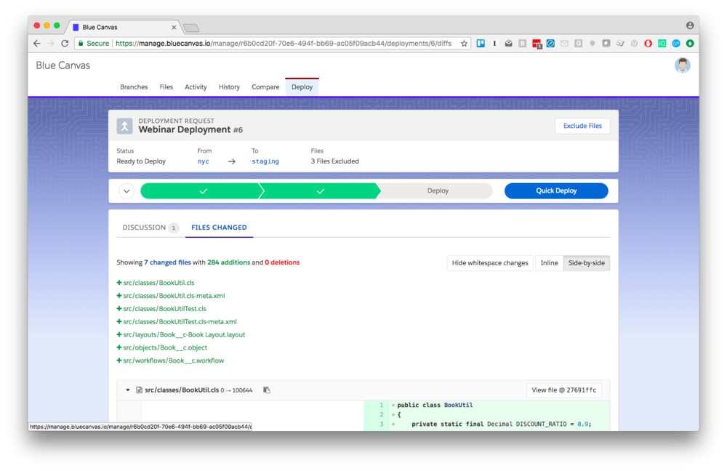Image resolution: width=727 pixels, height=471 pixels.
Task: Expand the deployment steps chevron
Action: tap(126, 191)
